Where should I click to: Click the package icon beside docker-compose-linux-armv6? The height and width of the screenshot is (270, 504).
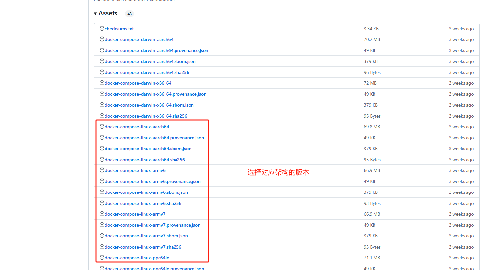coord(102,170)
